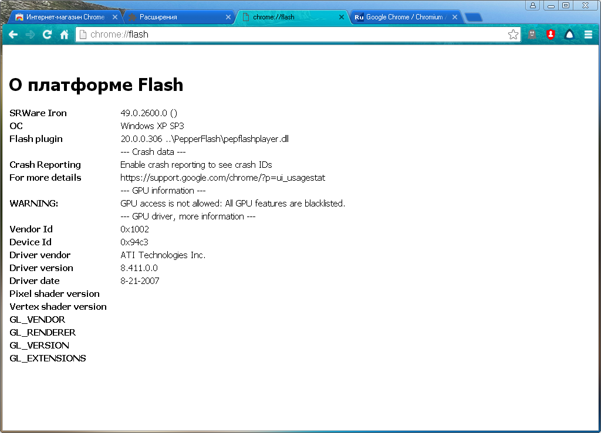Open the blue triangle extension icon
The height and width of the screenshot is (433, 601).
coord(569,35)
